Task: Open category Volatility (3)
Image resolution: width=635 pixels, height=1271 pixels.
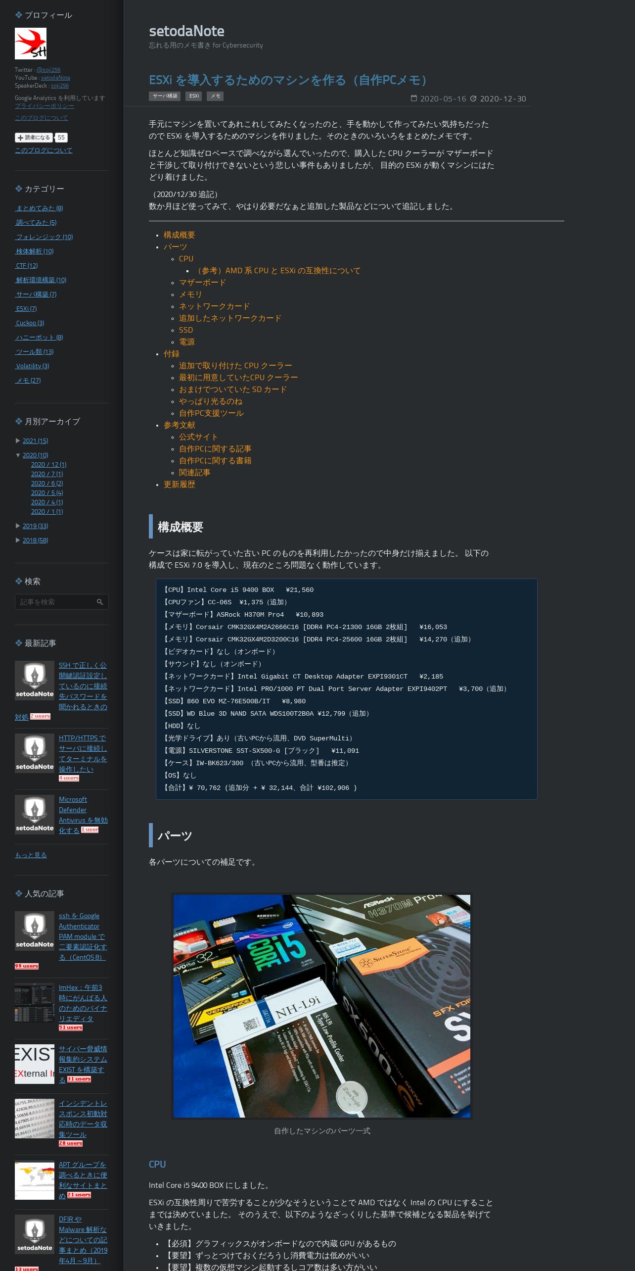Action: [x=32, y=366]
